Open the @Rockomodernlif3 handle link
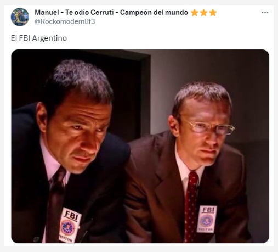 [65, 21]
